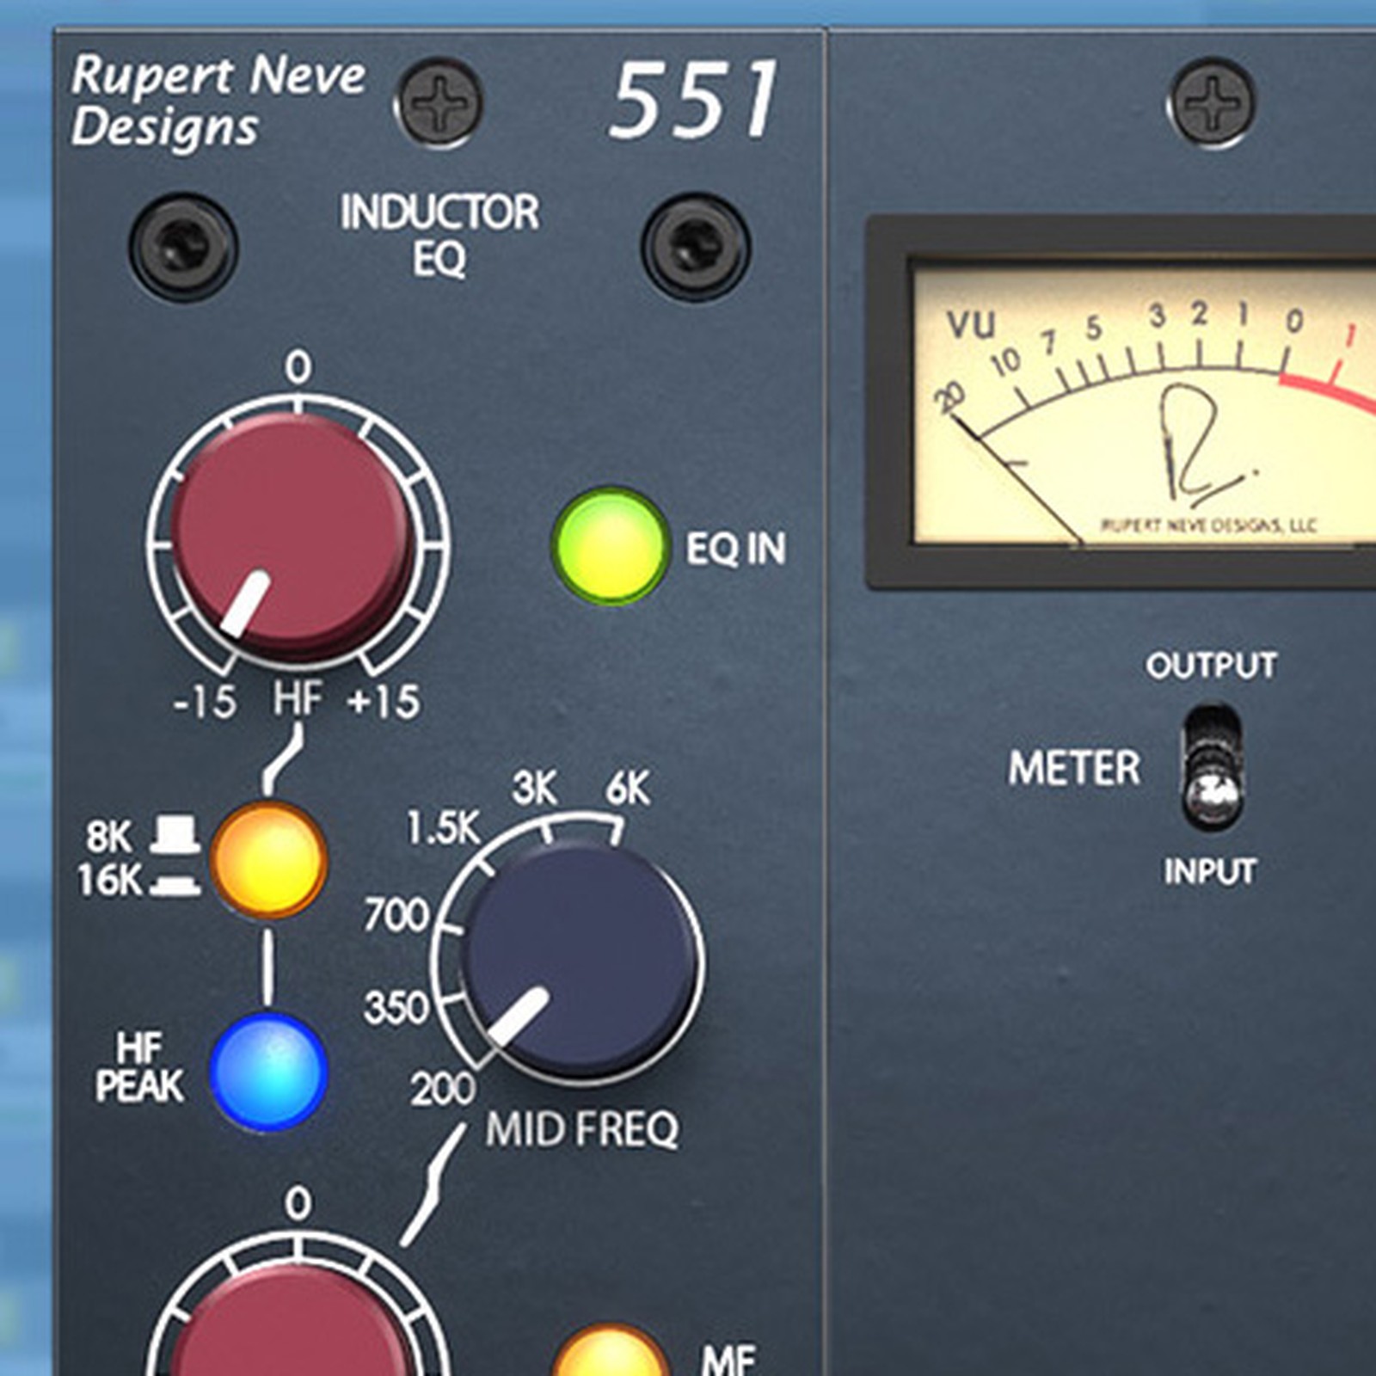The width and height of the screenshot is (1376, 1376).
Task: Click the red HF gain knob
Action: 292,535
